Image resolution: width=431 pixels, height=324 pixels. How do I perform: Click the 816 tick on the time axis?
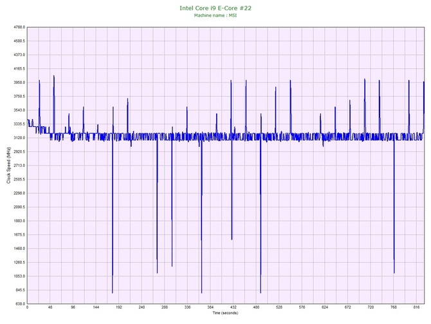[x=416, y=307]
